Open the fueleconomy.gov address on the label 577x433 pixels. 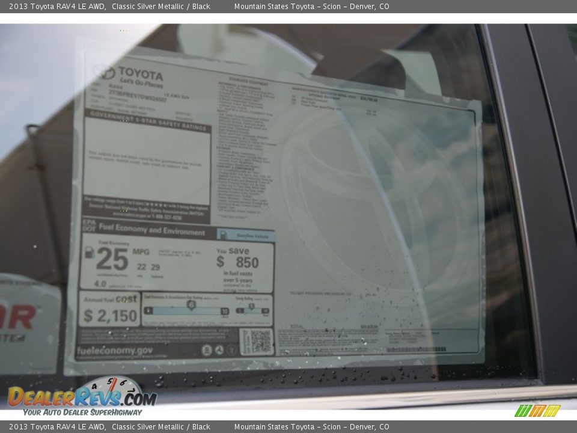[x=114, y=350]
